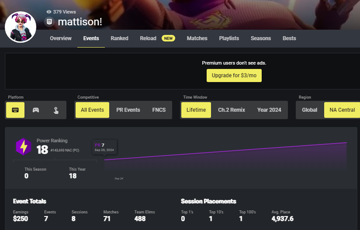Click the PR 7 Sep 28, 2024 chart tooltip
The height and width of the screenshot is (230, 360).
pos(104,147)
